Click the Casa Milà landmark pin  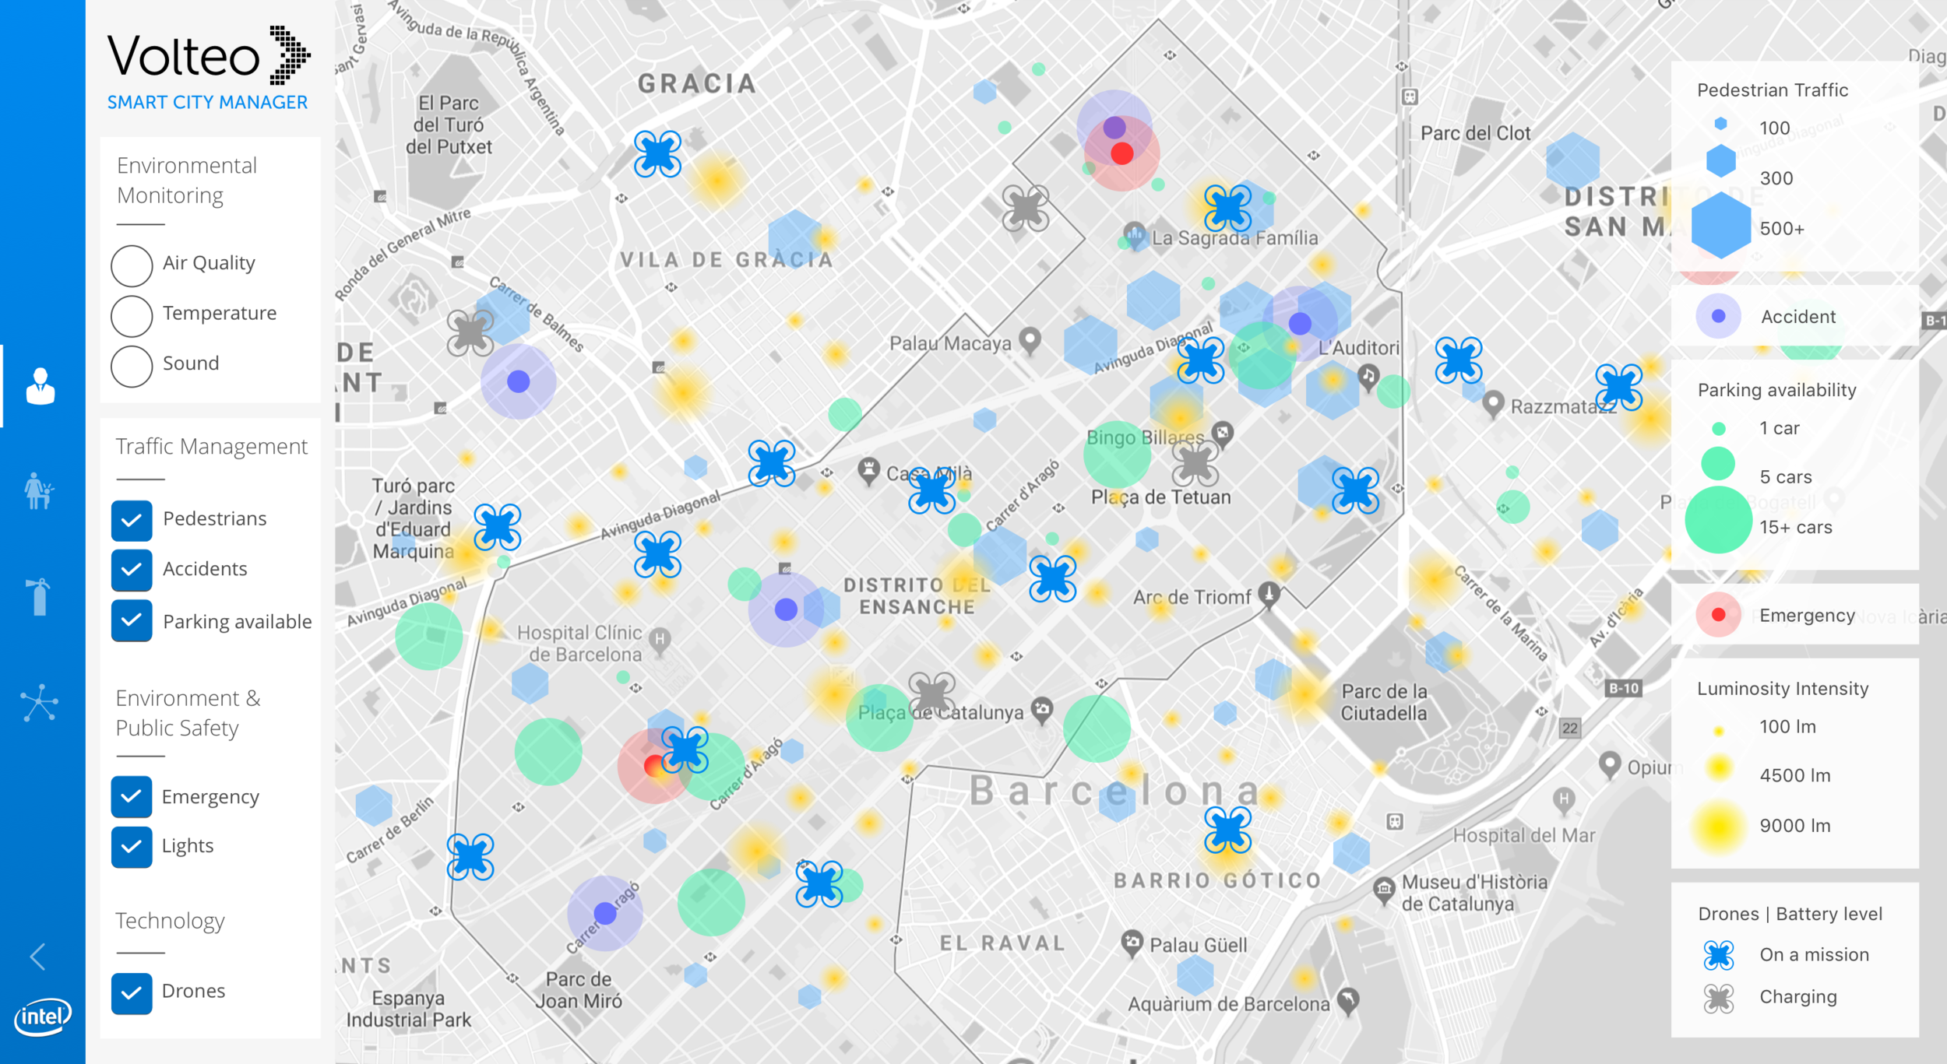tap(868, 471)
